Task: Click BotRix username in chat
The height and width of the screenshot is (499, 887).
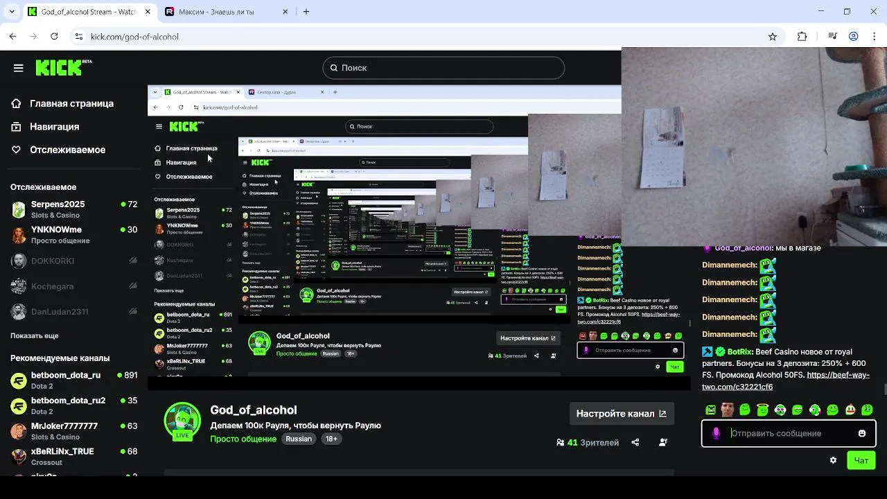Action: click(x=739, y=352)
